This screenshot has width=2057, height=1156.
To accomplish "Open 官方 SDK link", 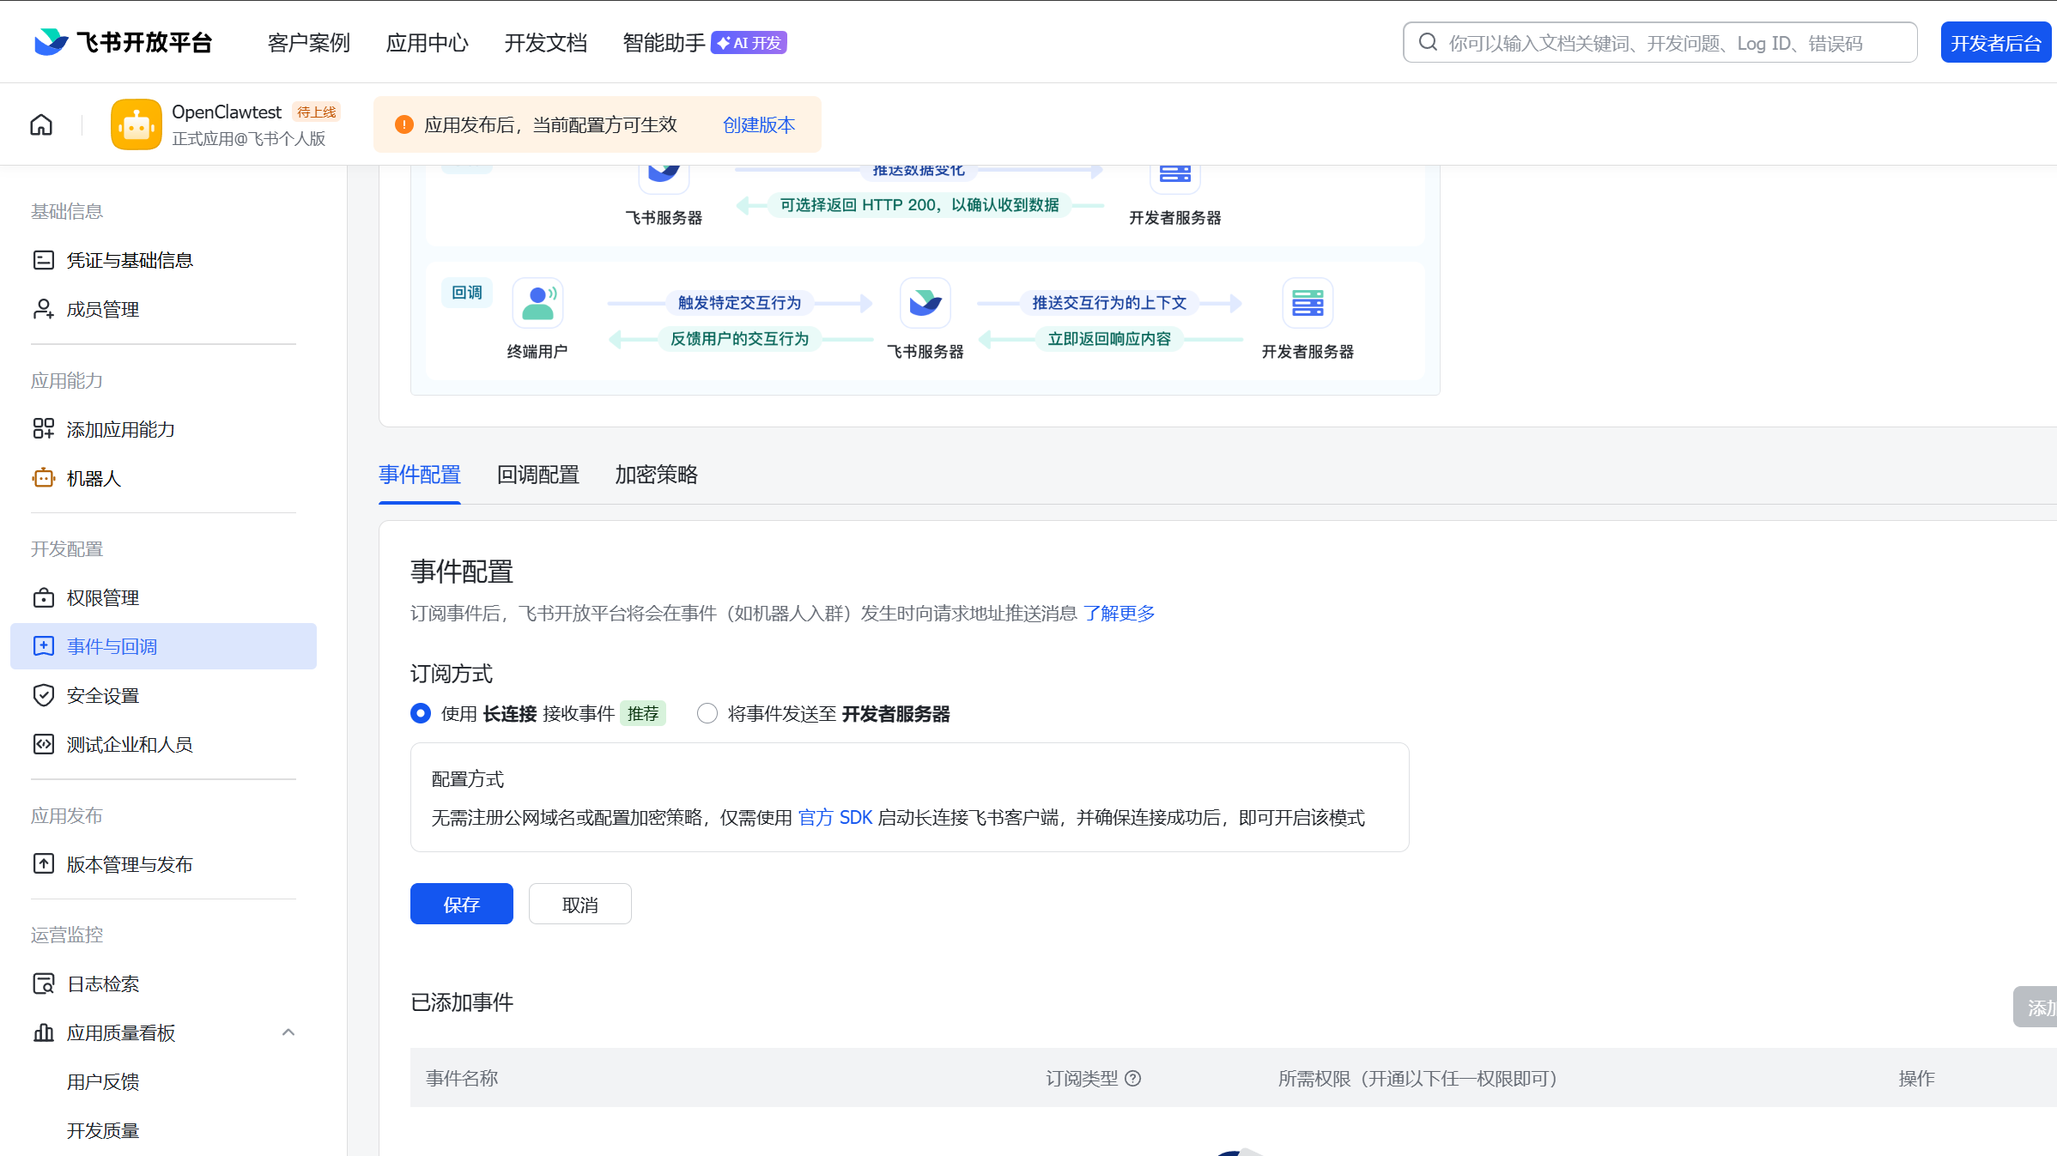I will [834, 818].
